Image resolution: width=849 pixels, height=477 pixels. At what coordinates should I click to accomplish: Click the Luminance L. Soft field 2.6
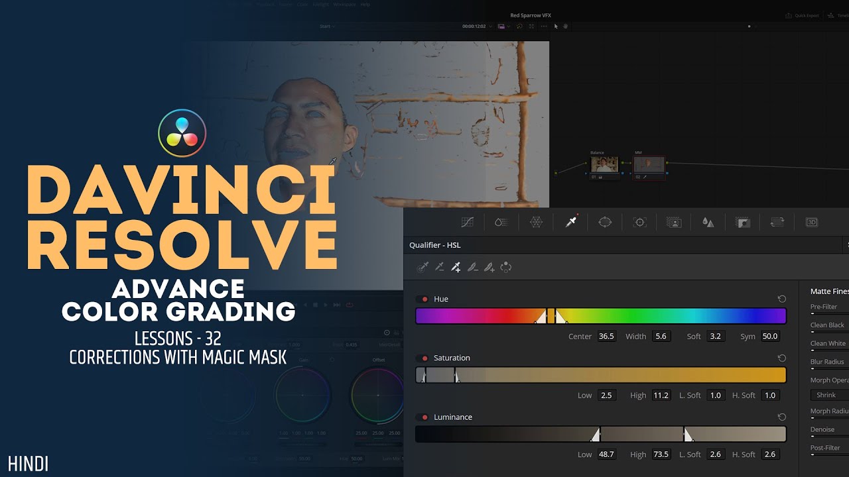715,454
